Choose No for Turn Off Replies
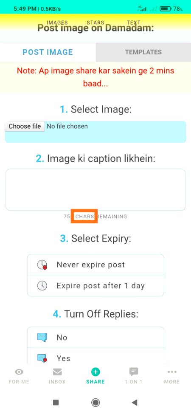Viewport: 191px width, 414px height. tap(95, 338)
